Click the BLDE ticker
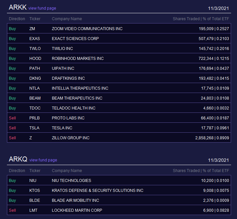This screenshot has width=237, height=219. pos(35,200)
